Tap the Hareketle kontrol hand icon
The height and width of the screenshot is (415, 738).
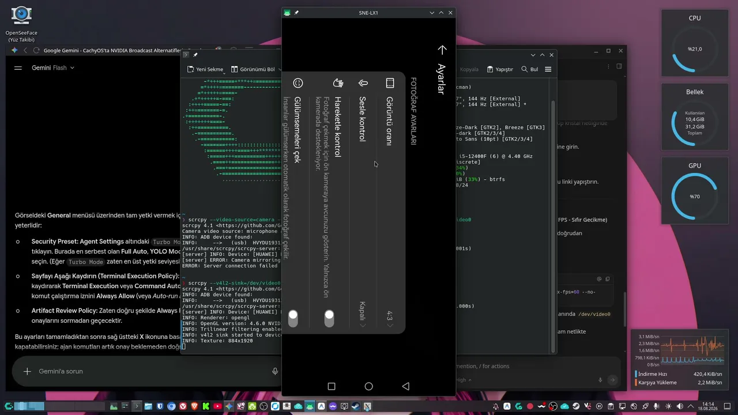[338, 83]
